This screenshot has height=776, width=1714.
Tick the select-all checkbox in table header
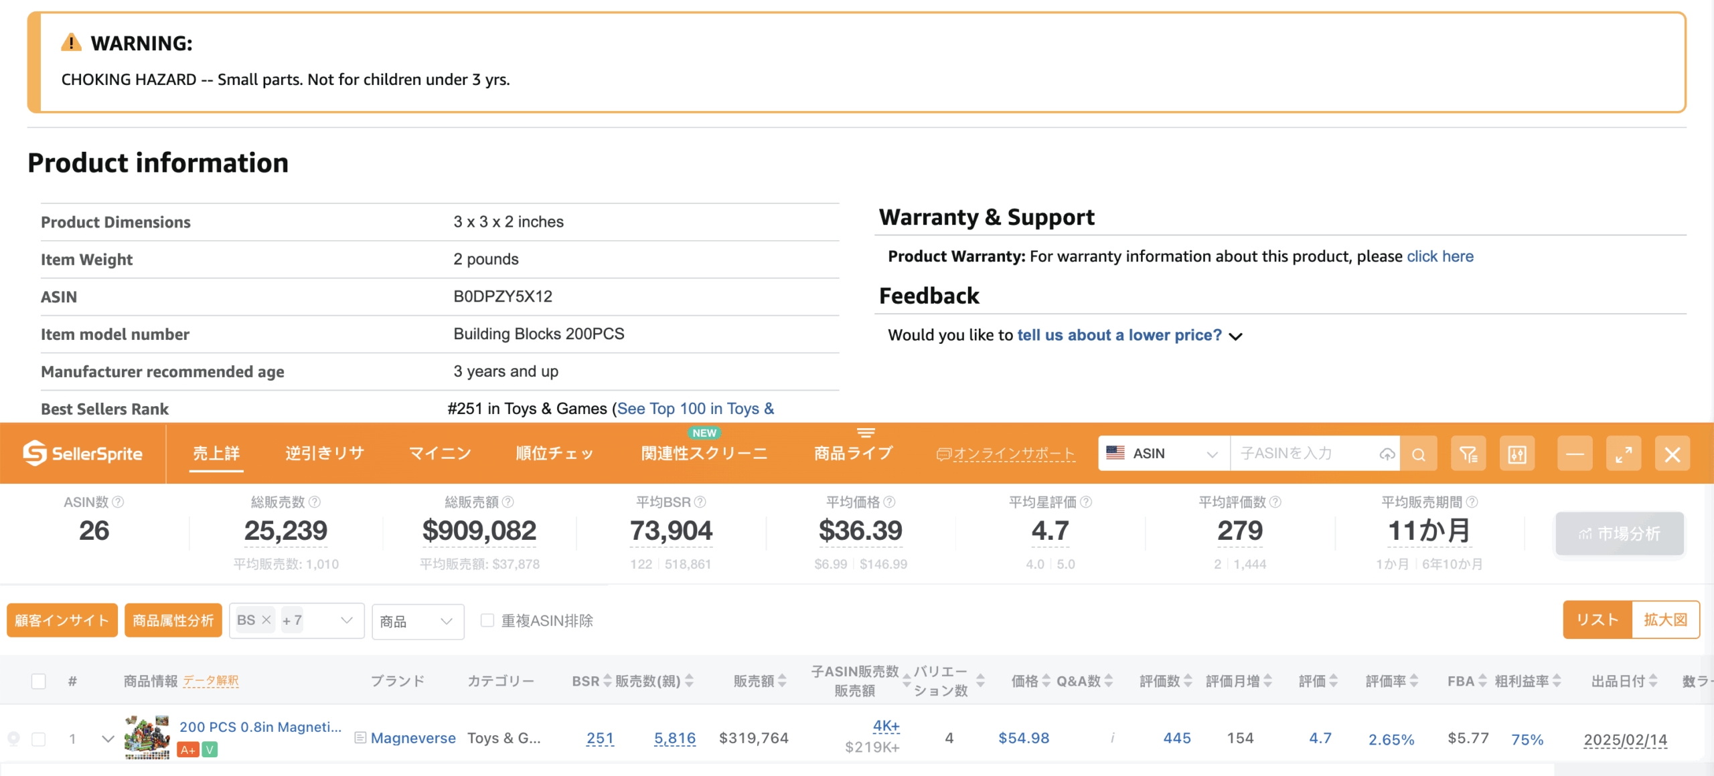(x=39, y=681)
